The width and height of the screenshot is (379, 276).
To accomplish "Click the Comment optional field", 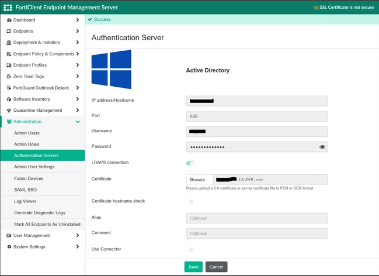I will click(x=257, y=233).
